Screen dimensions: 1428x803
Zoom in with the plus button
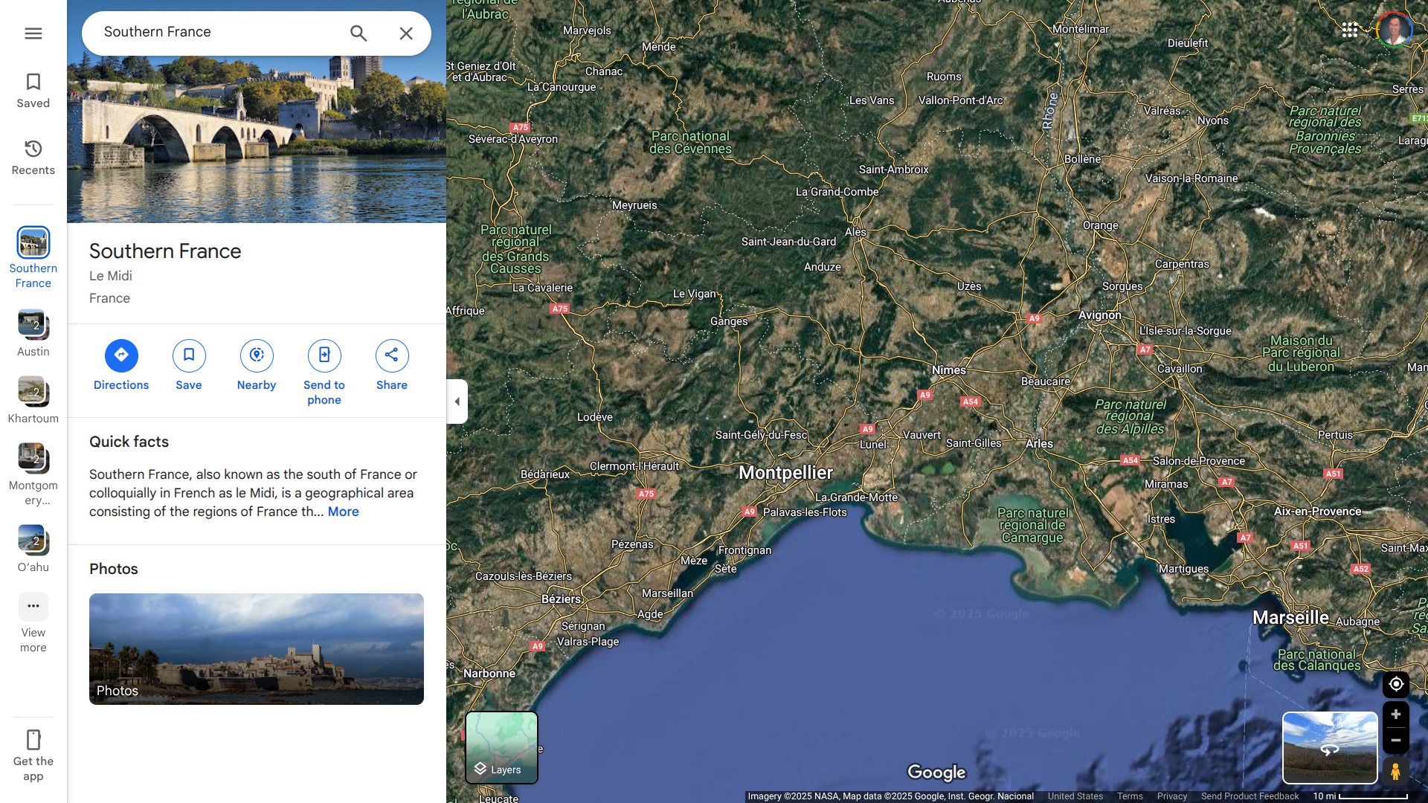(1395, 715)
